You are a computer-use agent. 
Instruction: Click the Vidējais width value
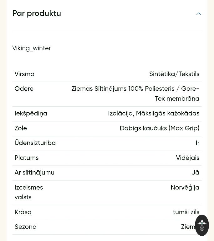click(187, 158)
